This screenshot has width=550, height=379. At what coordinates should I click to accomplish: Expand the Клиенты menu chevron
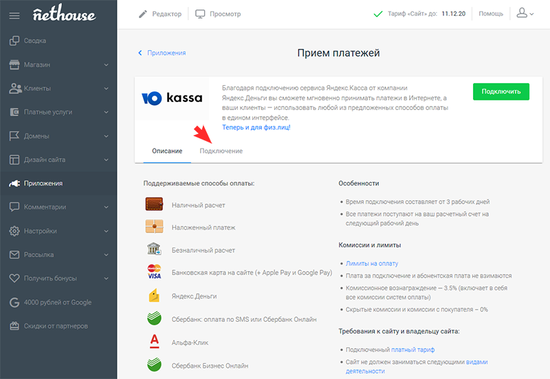(107, 89)
